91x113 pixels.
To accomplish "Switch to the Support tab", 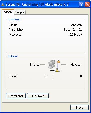I will [20, 12].
